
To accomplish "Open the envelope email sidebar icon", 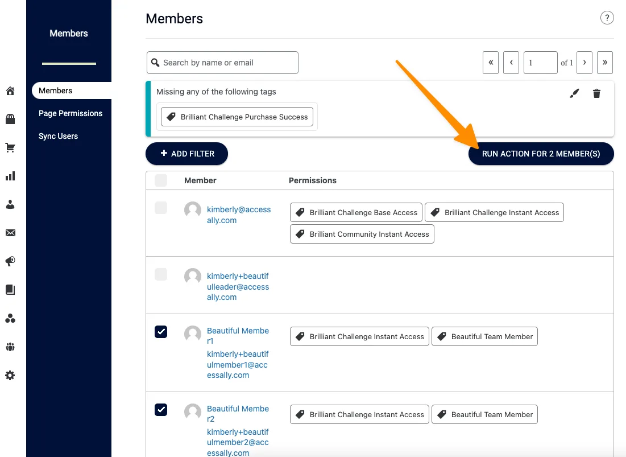I will pos(10,233).
